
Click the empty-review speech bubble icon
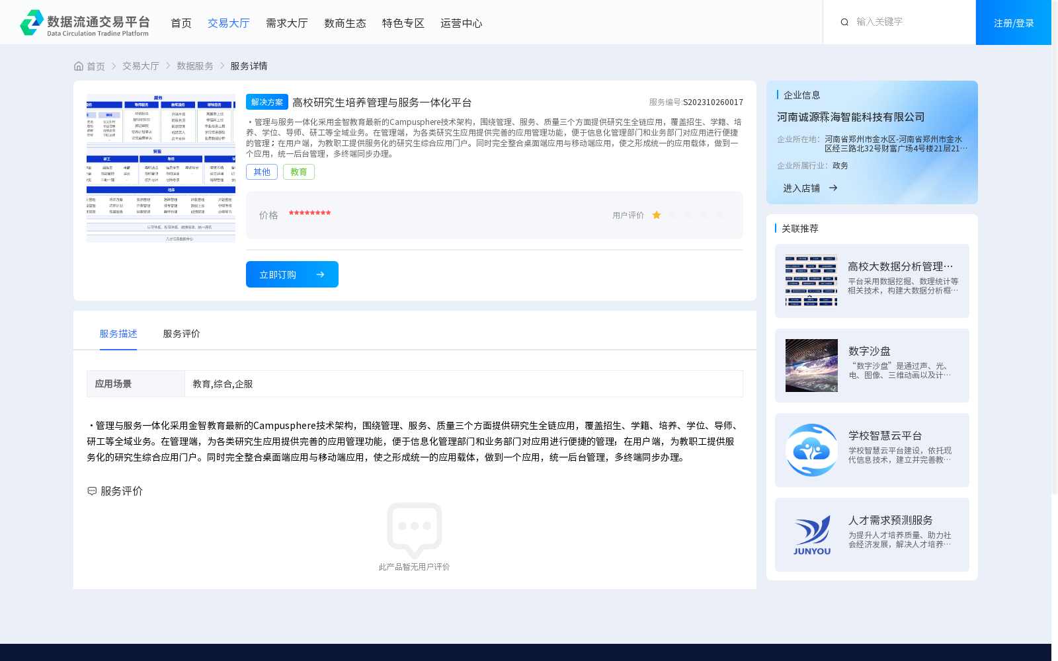(x=415, y=530)
